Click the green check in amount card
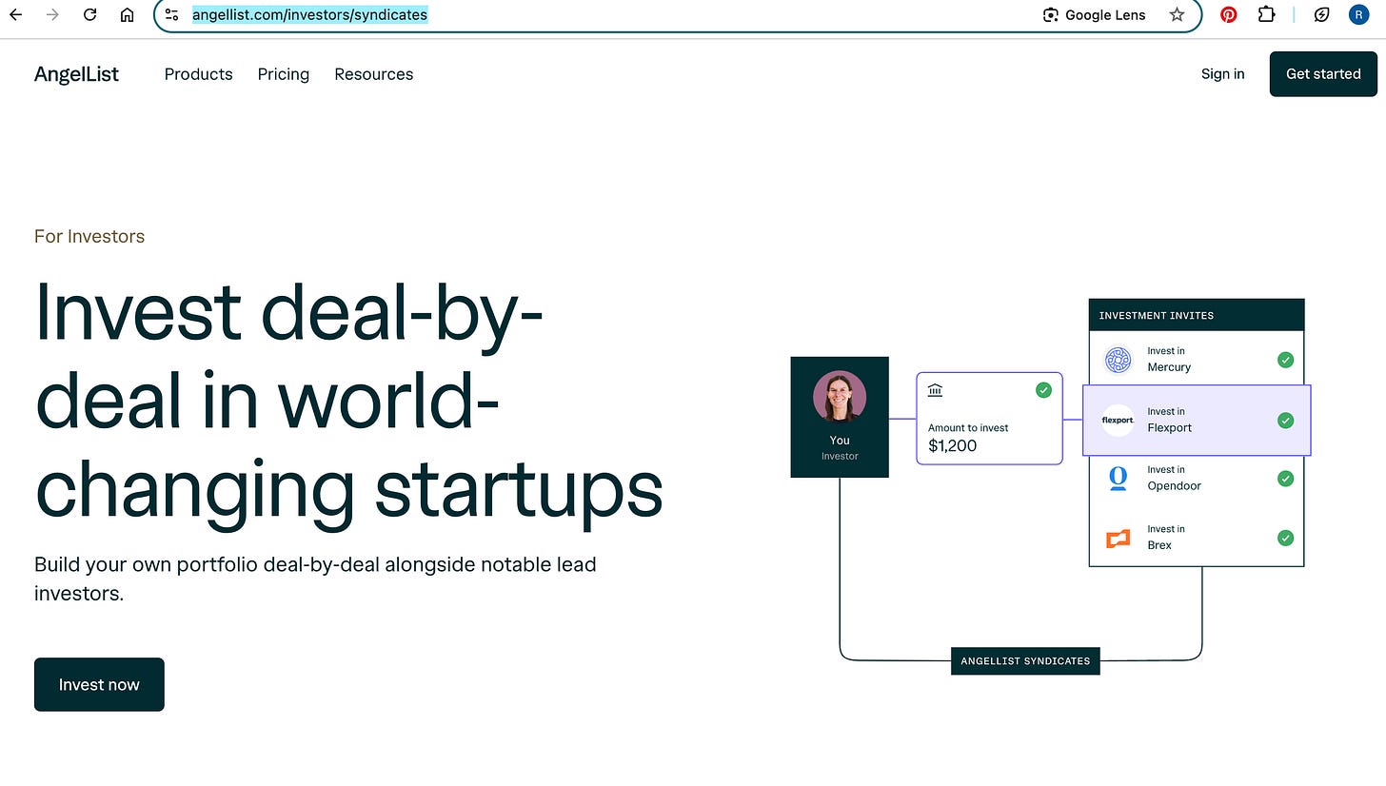 click(1043, 390)
